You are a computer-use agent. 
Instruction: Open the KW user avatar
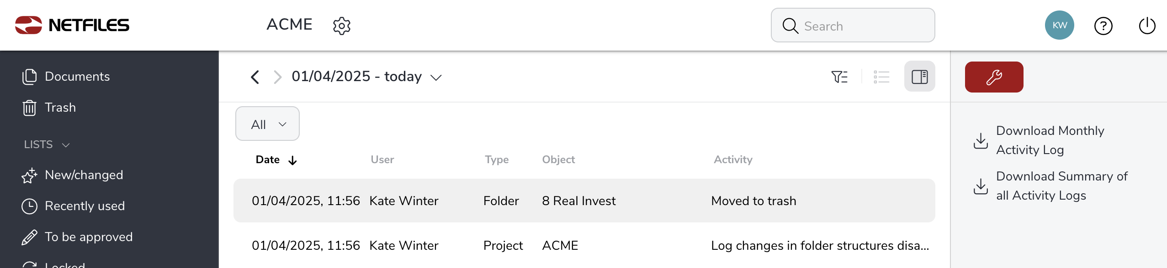tap(1059, 25)
